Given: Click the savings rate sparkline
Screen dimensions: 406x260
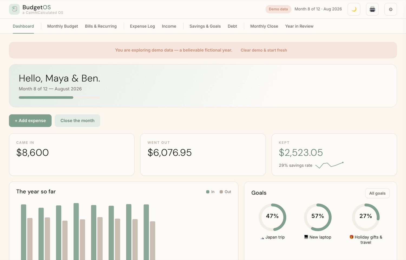Looking at the screenshot, I should 329,165.
